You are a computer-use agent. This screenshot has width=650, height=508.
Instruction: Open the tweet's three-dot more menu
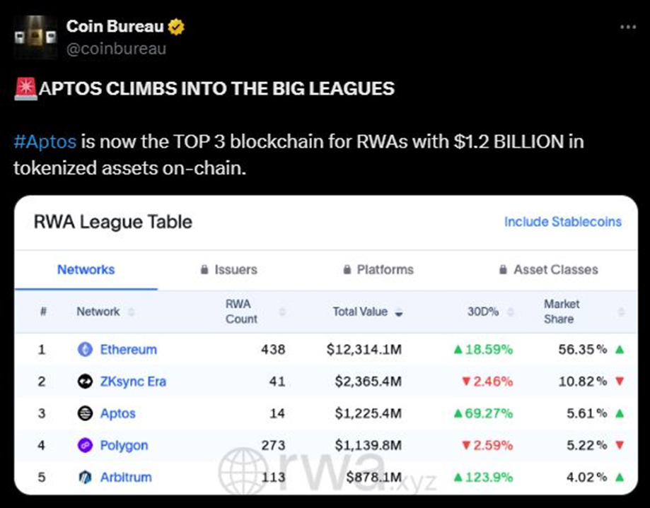coord(627,27)
